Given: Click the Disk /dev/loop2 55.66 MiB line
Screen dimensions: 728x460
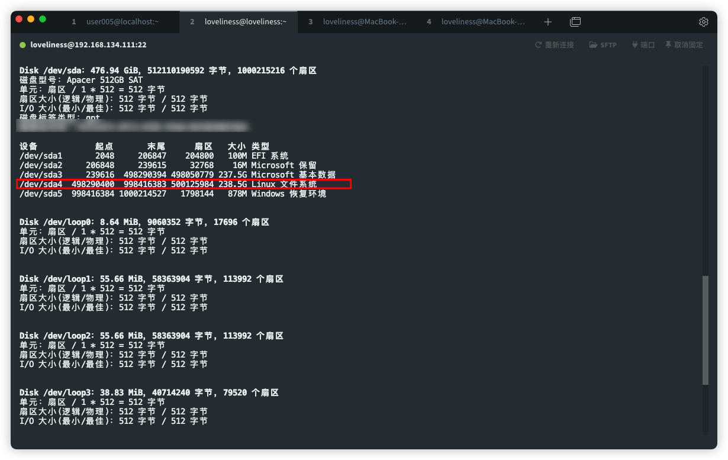Looking at the screenshot, I should (152, 336).
